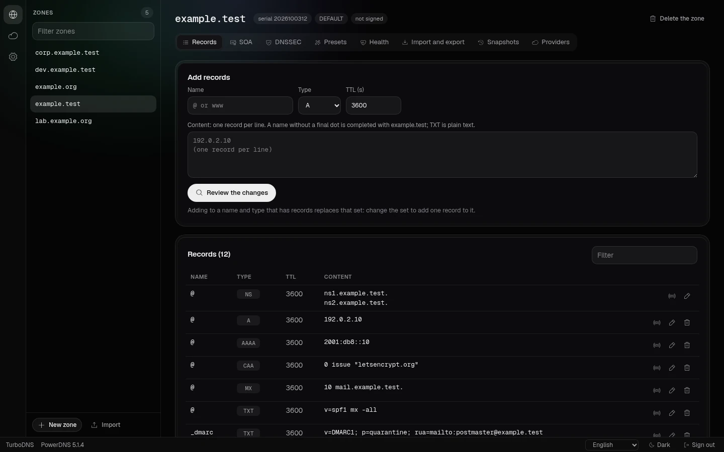This screenshot has height=452, width=724.
Task: Delete the CAA record with the trash icon
Action: point(687,368)
